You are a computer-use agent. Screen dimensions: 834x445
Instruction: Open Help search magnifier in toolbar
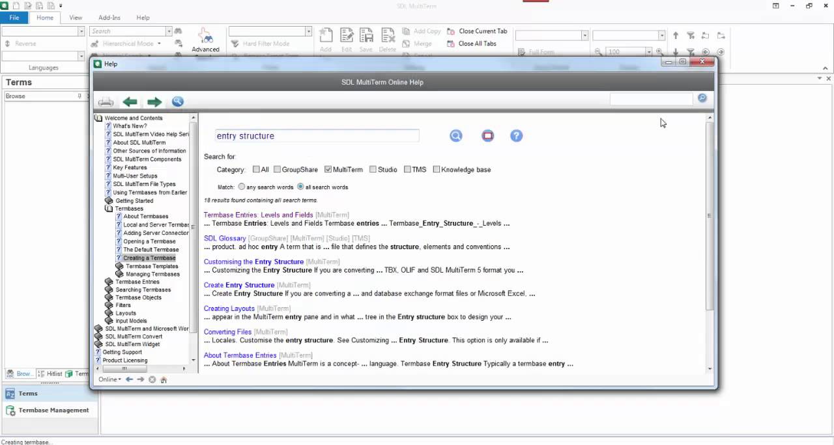(x=178, y=101)
